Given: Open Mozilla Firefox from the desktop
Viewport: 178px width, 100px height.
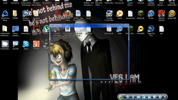Looking at the screenshot, I should tap(68, 14).
